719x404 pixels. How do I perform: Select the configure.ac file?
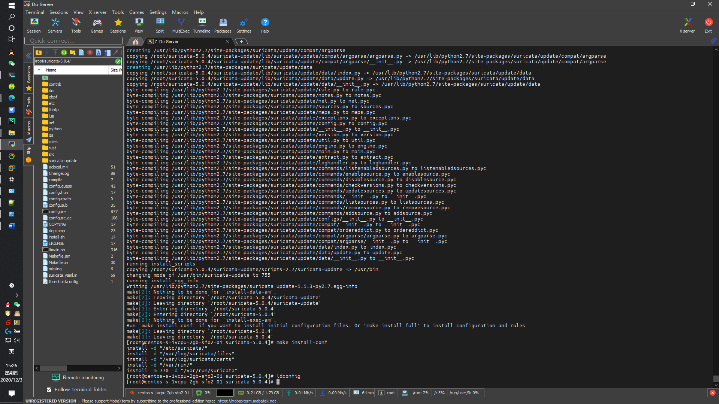[x=57, y=218]
